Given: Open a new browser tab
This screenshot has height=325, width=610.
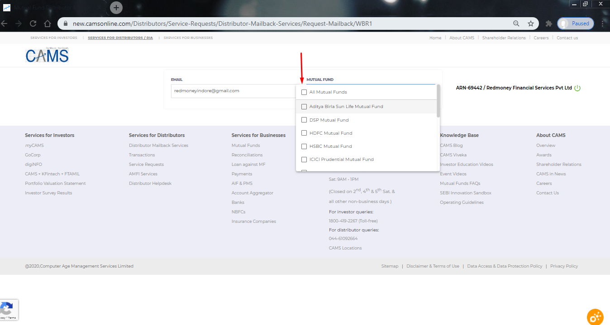Looking at the screenshot, I should tap(116, 7).
